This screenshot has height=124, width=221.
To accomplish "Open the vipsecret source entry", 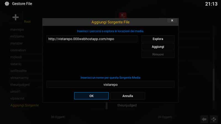I will (x=17, y=98).
